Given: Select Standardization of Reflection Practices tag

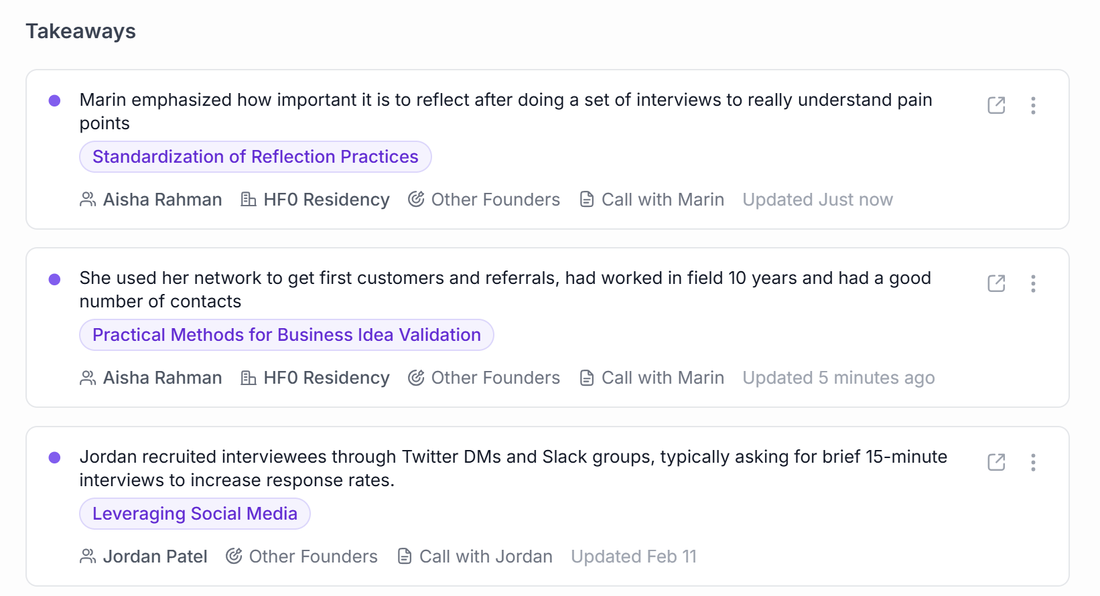Looking at the screenshot, I should click(255, 157).
